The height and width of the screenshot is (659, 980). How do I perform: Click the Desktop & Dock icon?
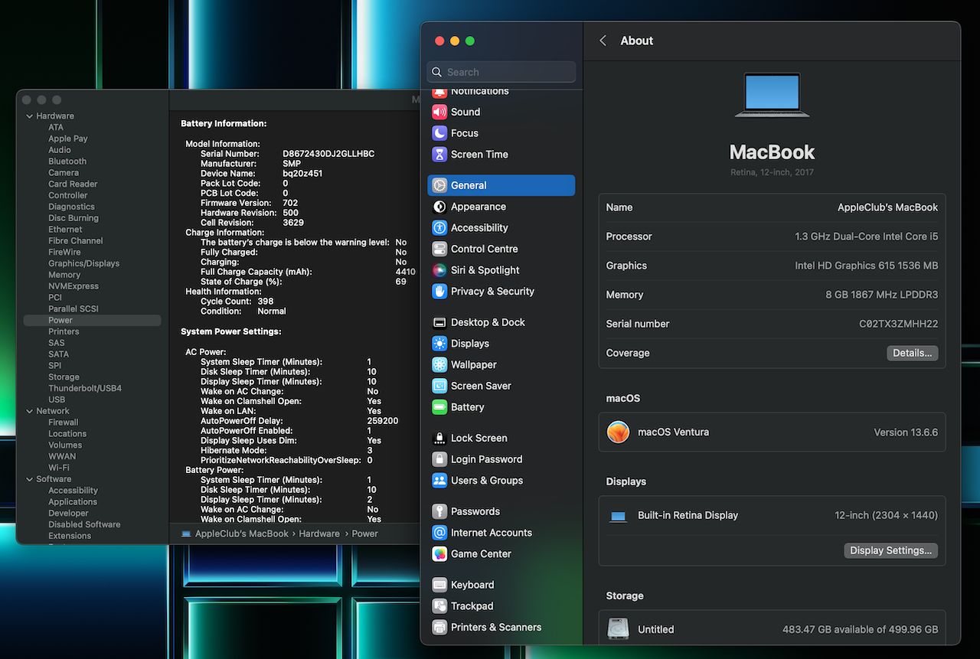point(439,322)
